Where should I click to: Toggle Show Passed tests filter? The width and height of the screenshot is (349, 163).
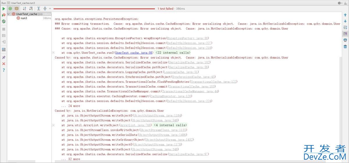[x=10, y=9]
